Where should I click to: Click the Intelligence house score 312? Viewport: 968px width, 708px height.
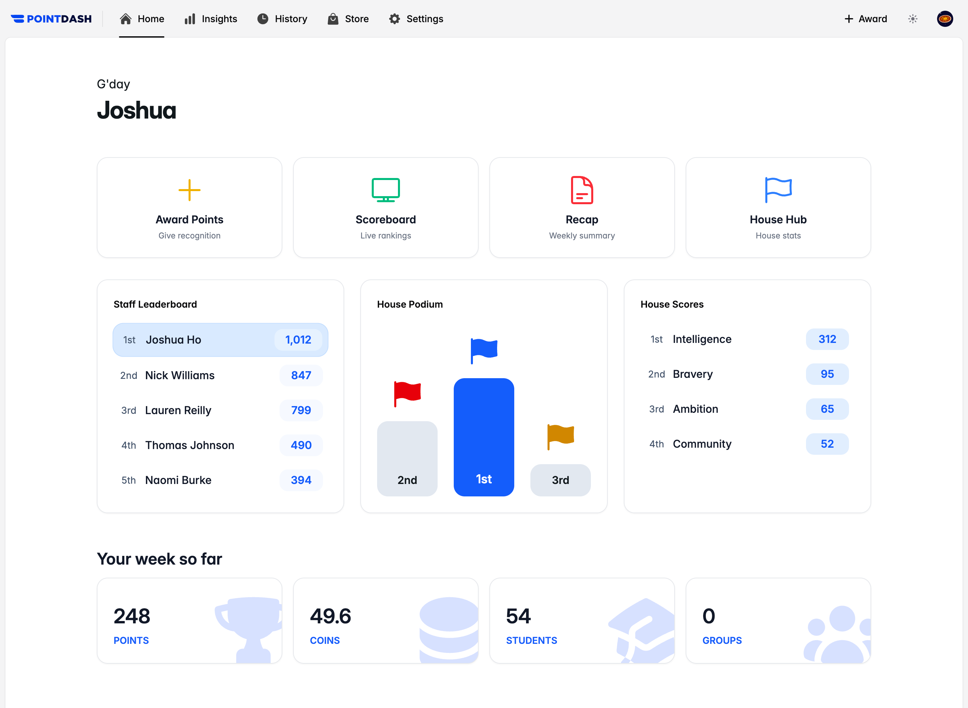(x=826, y=339)
